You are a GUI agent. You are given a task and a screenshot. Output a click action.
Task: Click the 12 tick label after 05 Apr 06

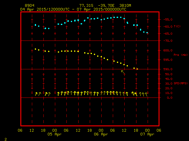pos(78,130)
